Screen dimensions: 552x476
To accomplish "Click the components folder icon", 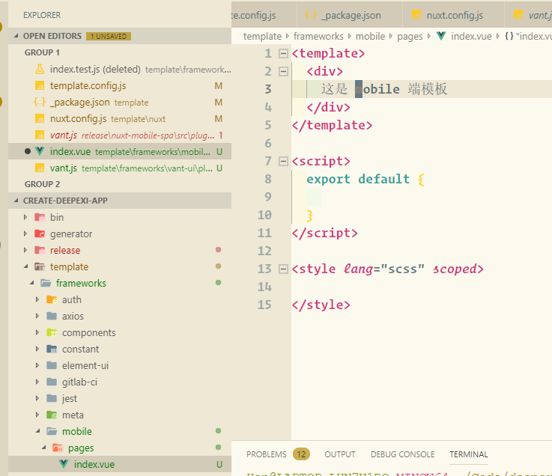I will [52, 332].
